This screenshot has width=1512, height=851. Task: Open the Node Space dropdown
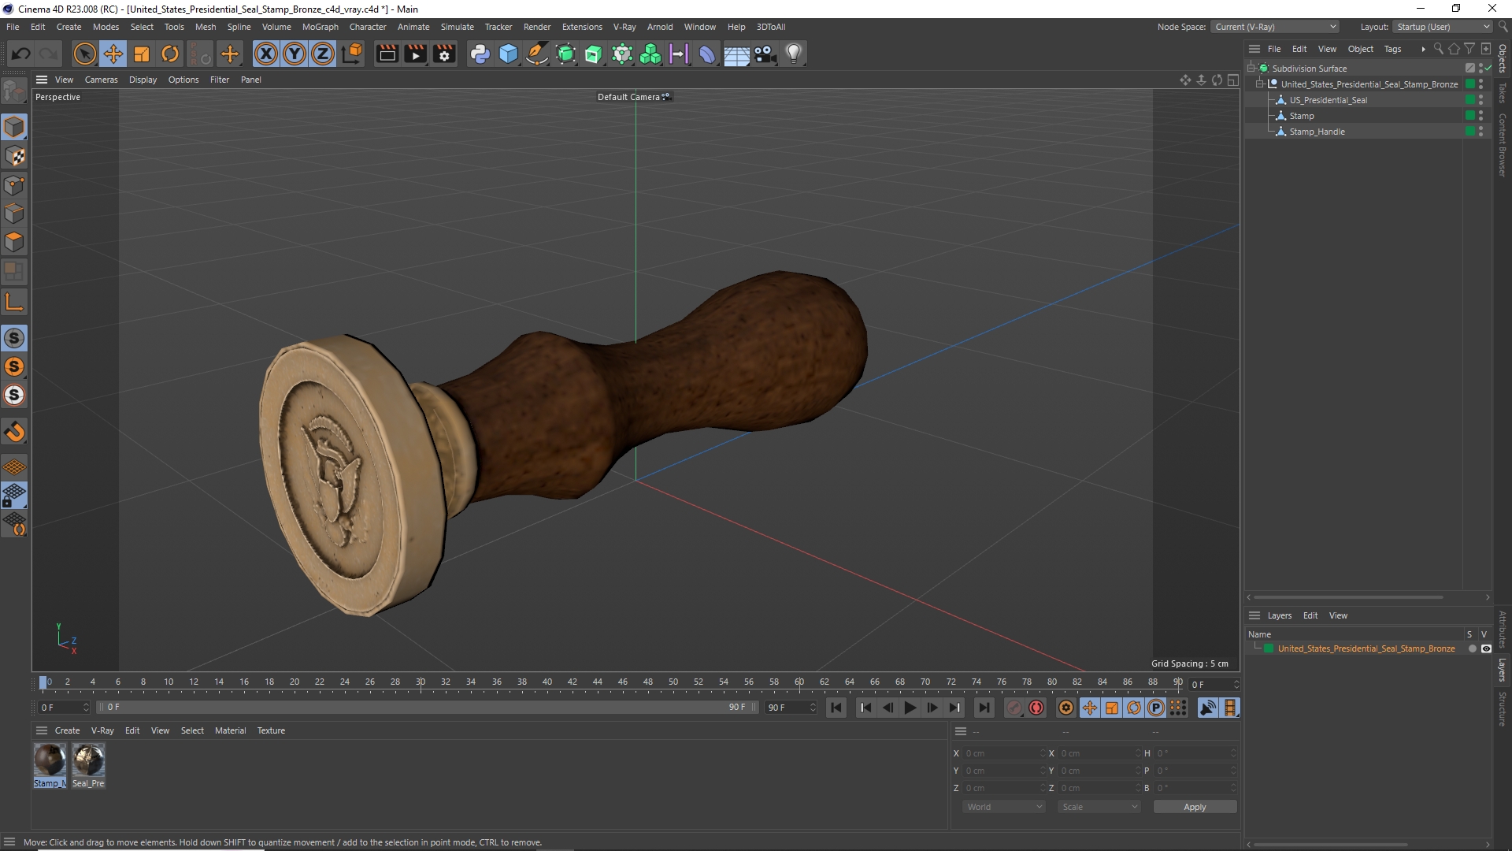(x=1275, y=27)
